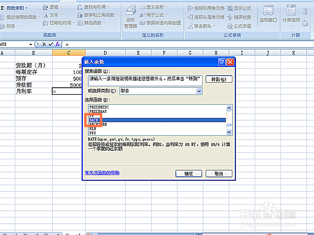Expand the Remove Arrows dropdown arrow
314x235 pixels.
click(214, 26)
